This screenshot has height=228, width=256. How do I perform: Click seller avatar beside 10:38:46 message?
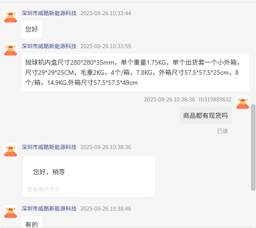pyautogui.click(x=11, y=211)
